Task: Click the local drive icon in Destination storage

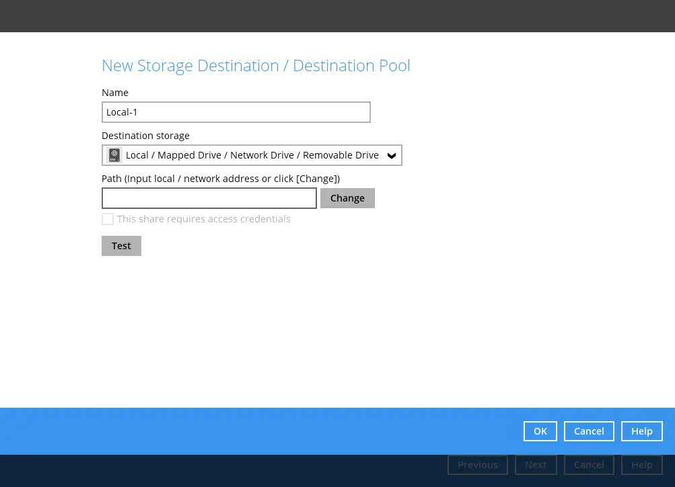Action: (x=114, y=155)
